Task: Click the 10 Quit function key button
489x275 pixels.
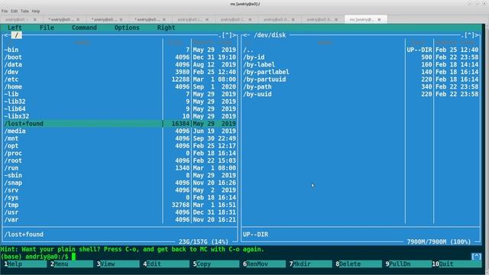Action: [457, 264]
